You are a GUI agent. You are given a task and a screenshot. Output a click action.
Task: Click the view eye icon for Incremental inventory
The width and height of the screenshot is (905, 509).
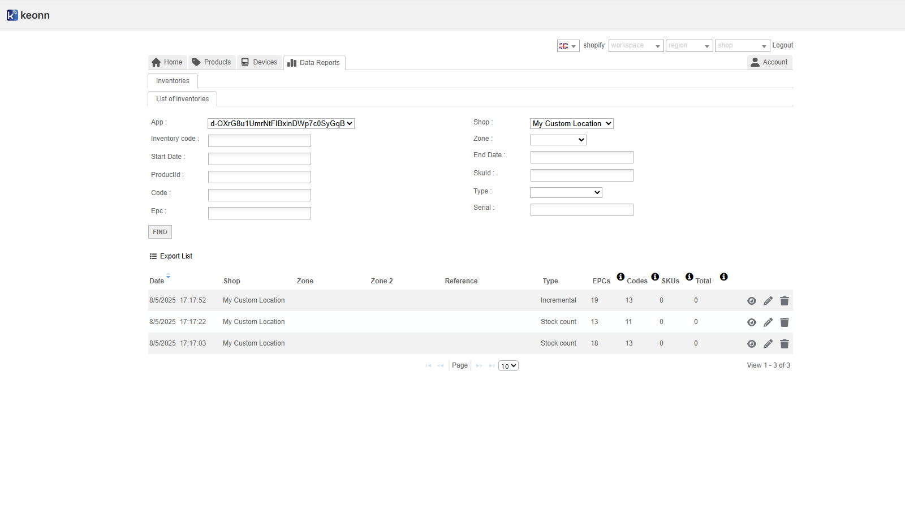(x=751, y=301)
